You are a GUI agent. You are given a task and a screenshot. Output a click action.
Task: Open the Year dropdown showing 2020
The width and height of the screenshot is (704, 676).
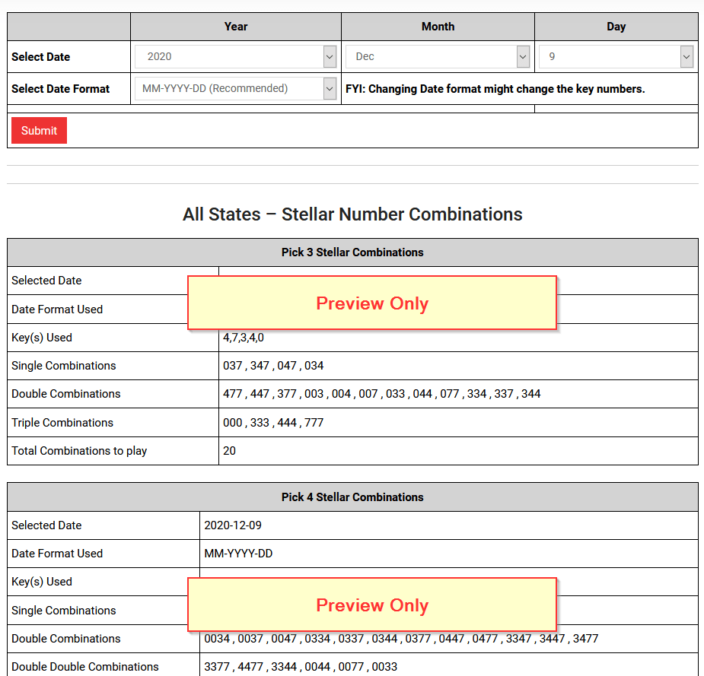[x=236, y=56]
